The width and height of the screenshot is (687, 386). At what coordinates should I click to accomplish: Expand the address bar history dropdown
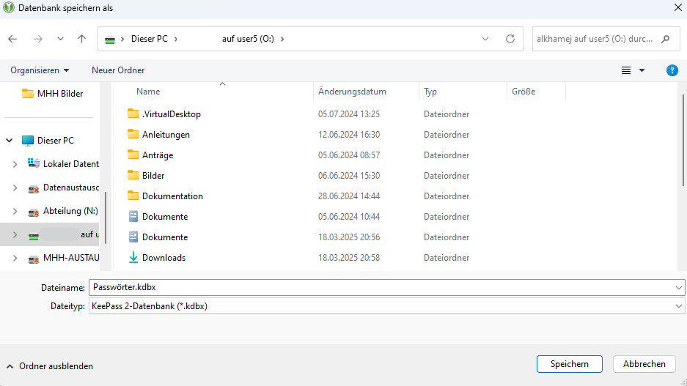[x=485, y=39]
